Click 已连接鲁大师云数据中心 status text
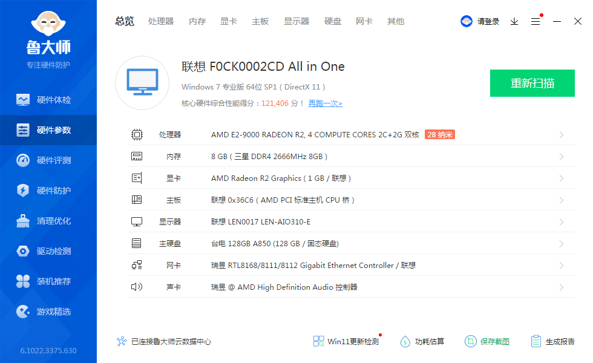The height and width of the screenshot is (363, 593). [171, 341]
